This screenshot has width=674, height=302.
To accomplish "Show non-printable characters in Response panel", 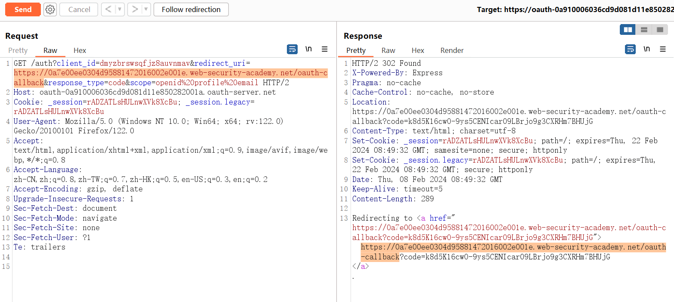I will pyautogui.click(x=646, y=49).
